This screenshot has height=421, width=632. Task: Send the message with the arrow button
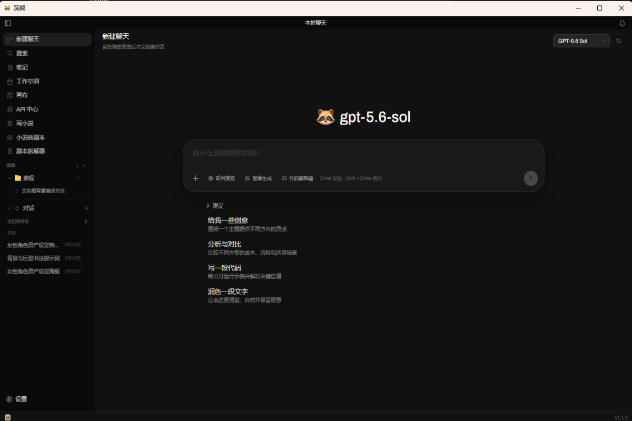pos(530,178)
